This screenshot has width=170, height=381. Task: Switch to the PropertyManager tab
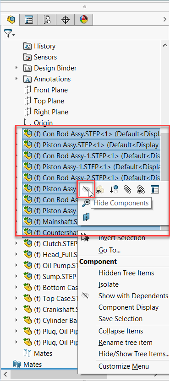[29, 19]
